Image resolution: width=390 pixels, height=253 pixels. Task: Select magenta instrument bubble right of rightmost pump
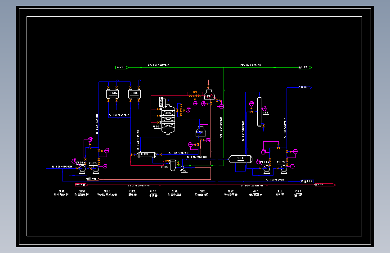[292, 166]
